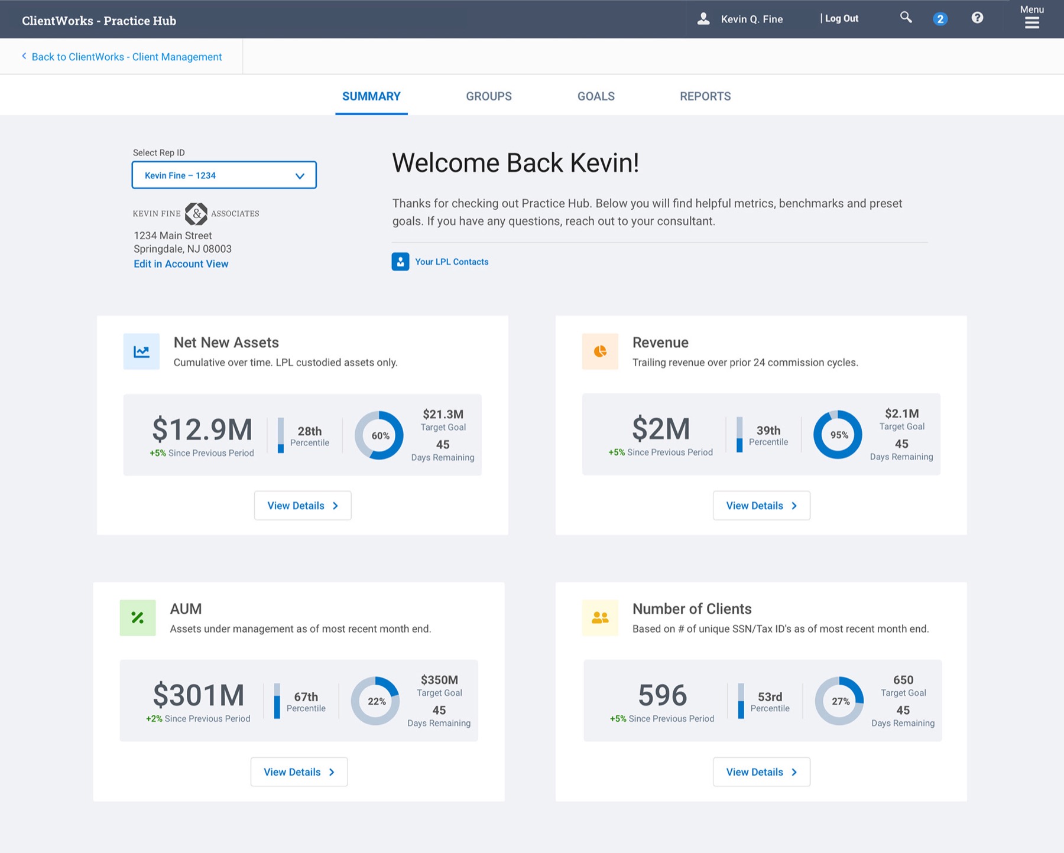Click the 650 Target Goal text

(x=903, y=686)
